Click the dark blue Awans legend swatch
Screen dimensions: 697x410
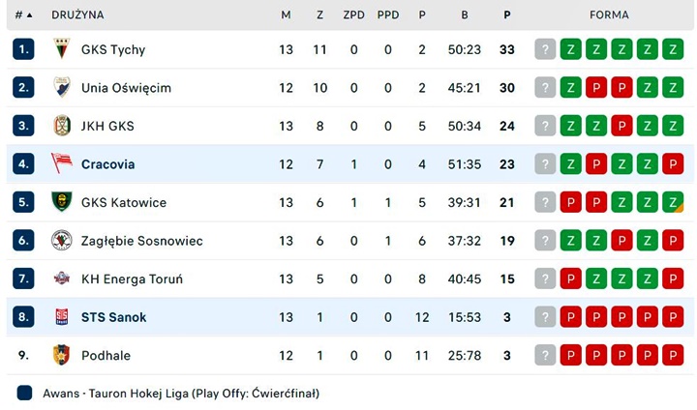click(24, 394)
